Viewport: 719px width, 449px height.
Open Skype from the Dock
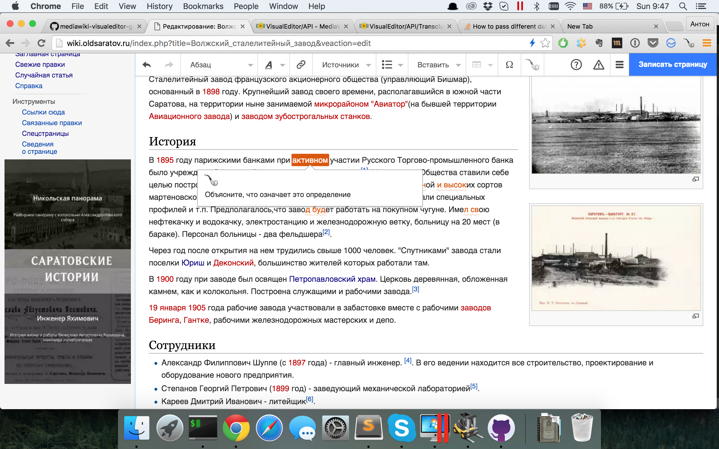(x=401, y=428)
